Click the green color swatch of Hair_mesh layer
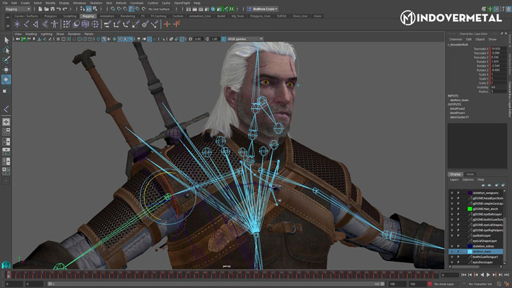The image size is (512, 288). (470, 209)
